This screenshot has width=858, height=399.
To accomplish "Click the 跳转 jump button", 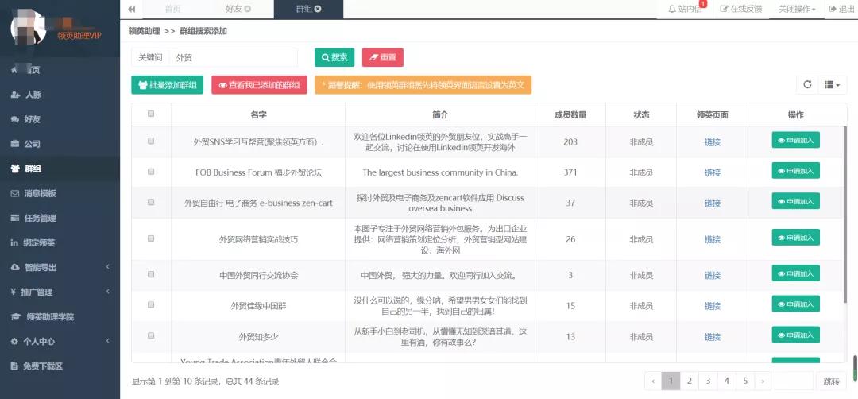I will point(831,381).
